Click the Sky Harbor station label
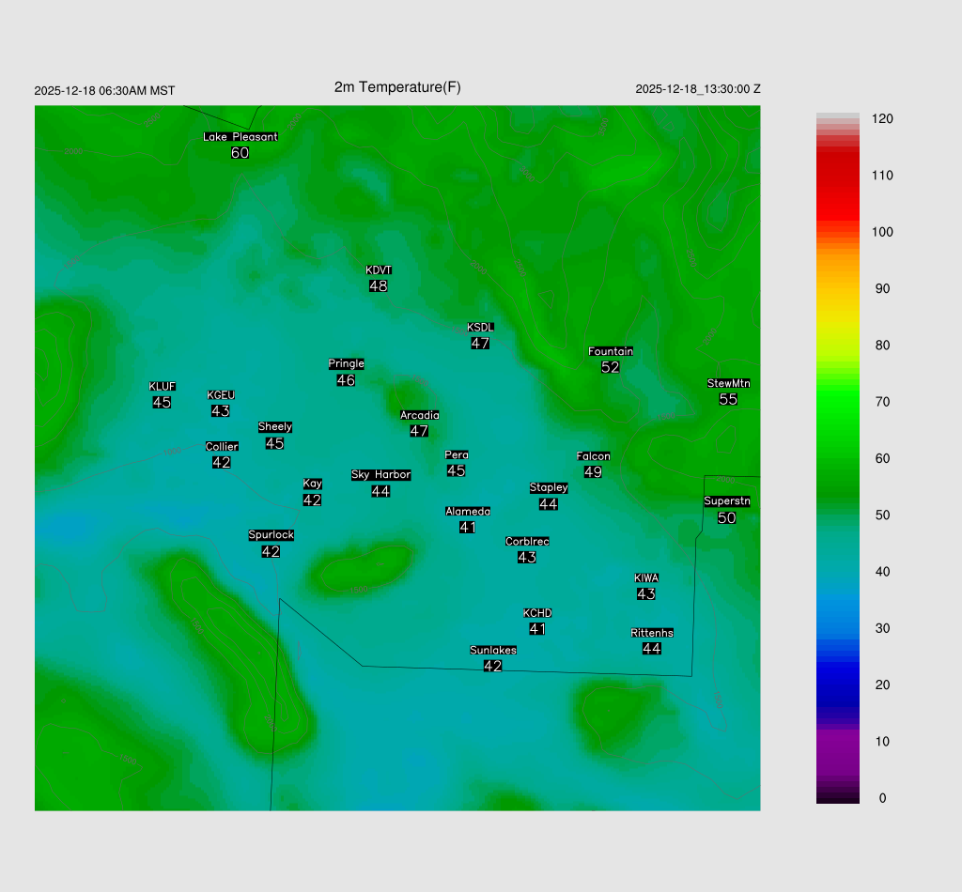Viewport: 962px width, 892px height. tap(380, 475)
